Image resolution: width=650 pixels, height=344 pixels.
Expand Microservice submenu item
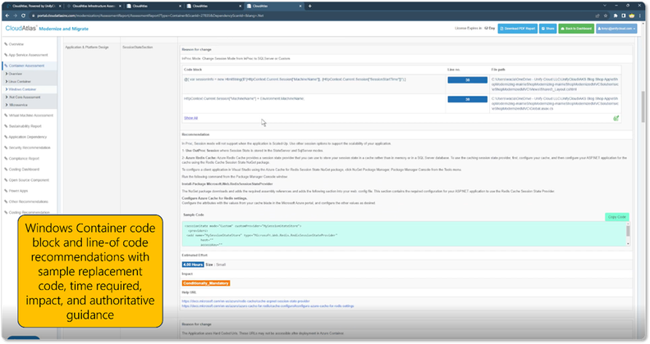tap(18, 105)
